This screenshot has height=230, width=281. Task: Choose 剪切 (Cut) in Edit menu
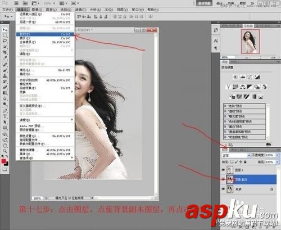(x=45, y=34)
